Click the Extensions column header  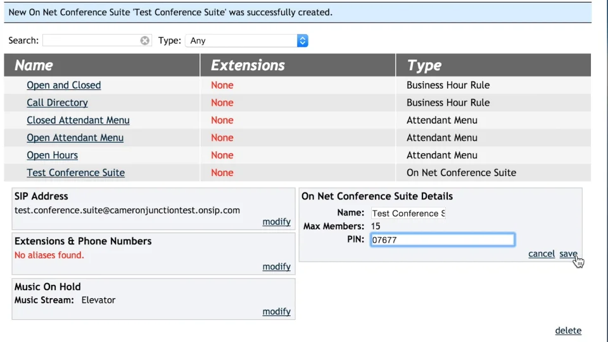click(248, 65)
